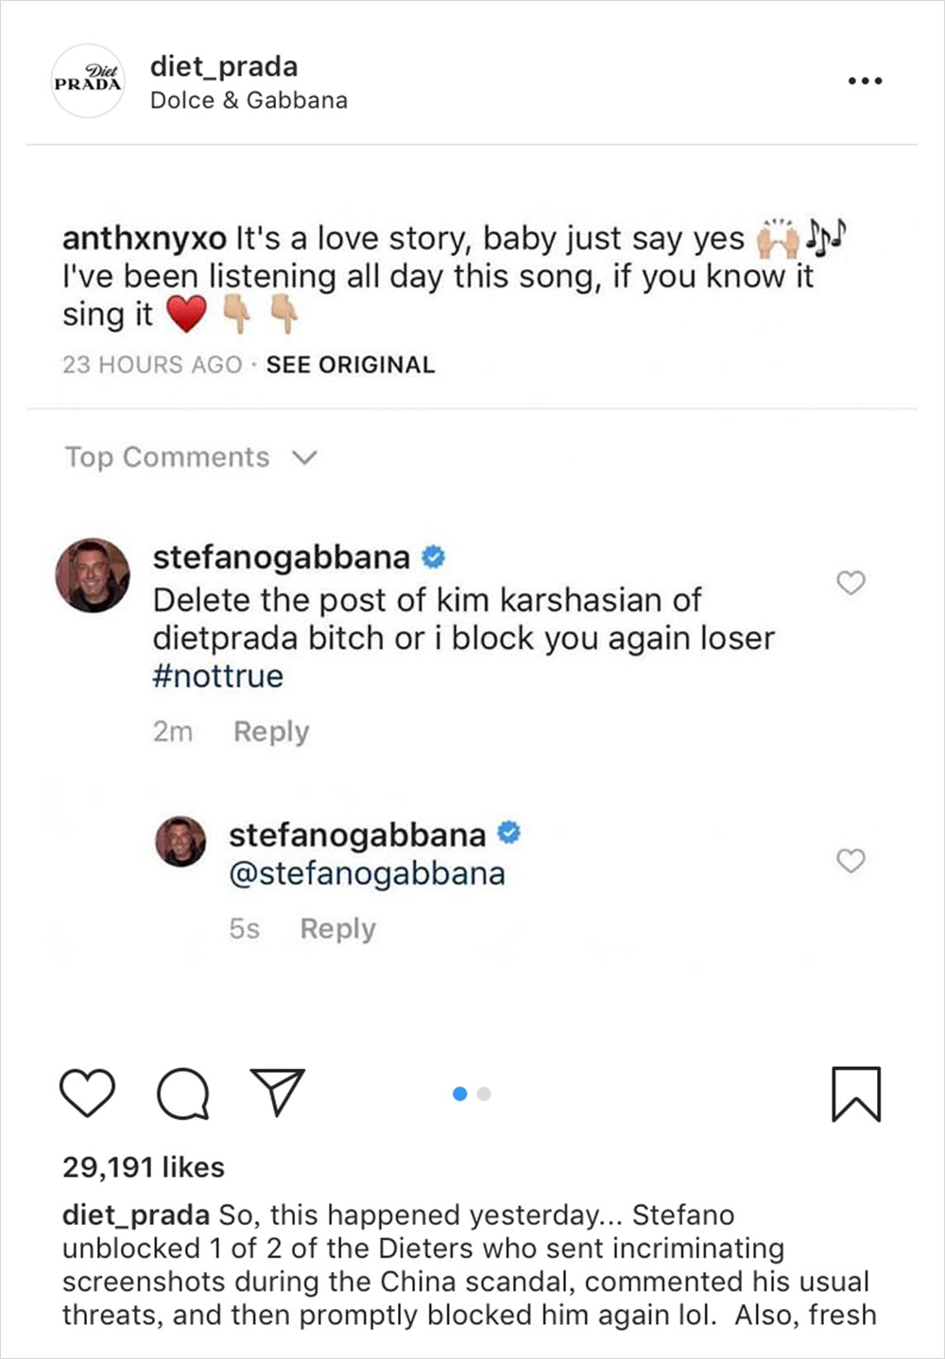The image size is (945, 1359).
Task: Share post with paper plane icon
Action: pyautogui.click(x=277, y=1092)
